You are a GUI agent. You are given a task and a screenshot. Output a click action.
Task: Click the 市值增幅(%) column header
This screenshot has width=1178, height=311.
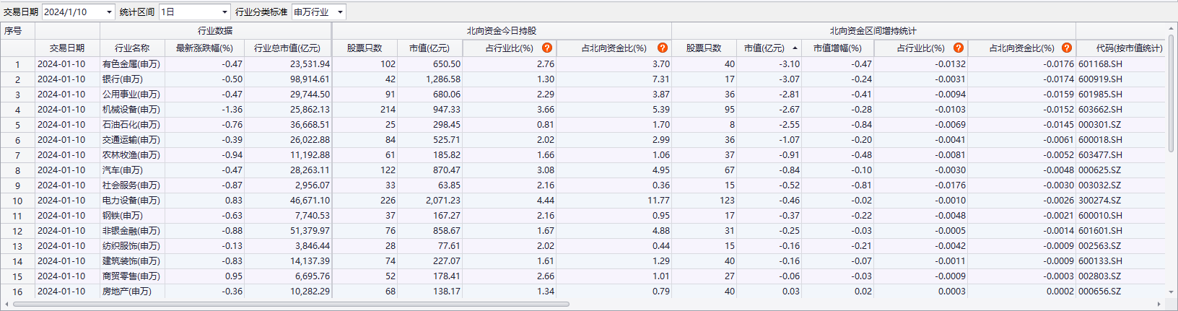837,48
